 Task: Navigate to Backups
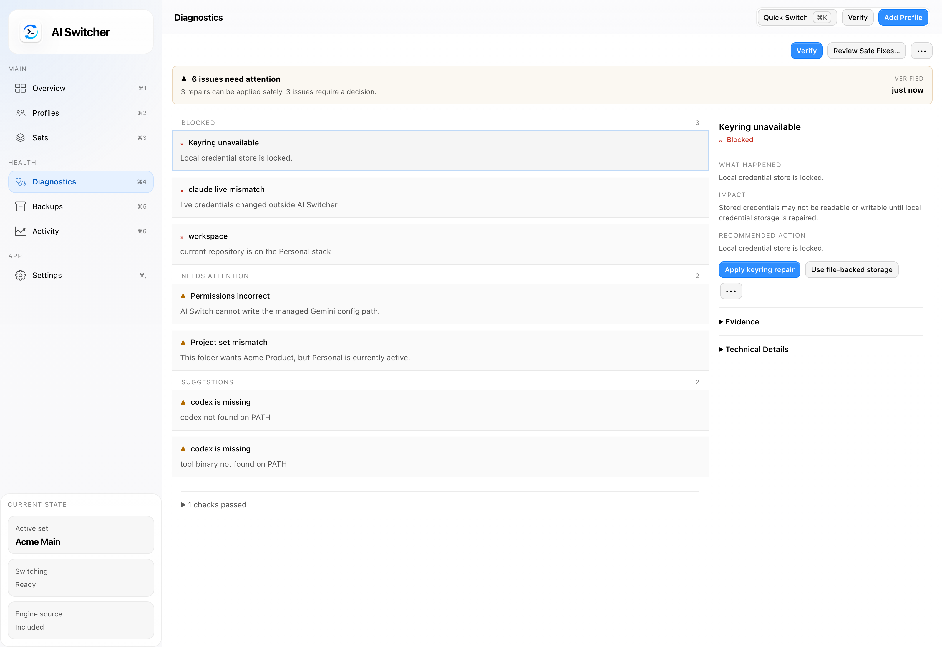tap(81, 206)
